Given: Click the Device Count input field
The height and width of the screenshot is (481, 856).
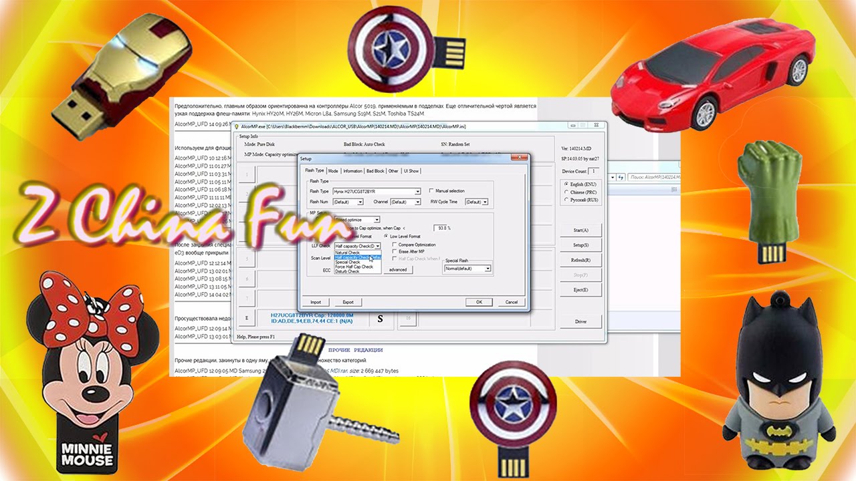Looking at the screenshot, I should point(593,171).
